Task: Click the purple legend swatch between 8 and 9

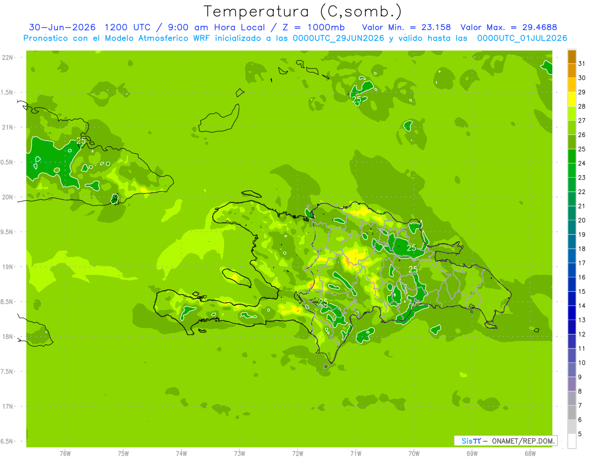Action: point(572,384)
